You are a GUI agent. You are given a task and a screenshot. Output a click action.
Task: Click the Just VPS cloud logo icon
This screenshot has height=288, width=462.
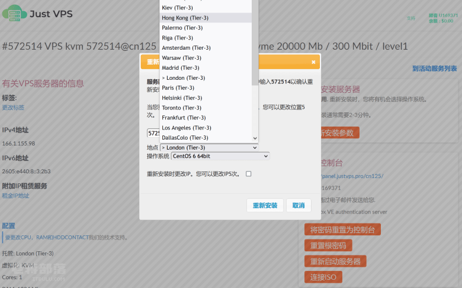pyautogui.click(x=14, y=13)
